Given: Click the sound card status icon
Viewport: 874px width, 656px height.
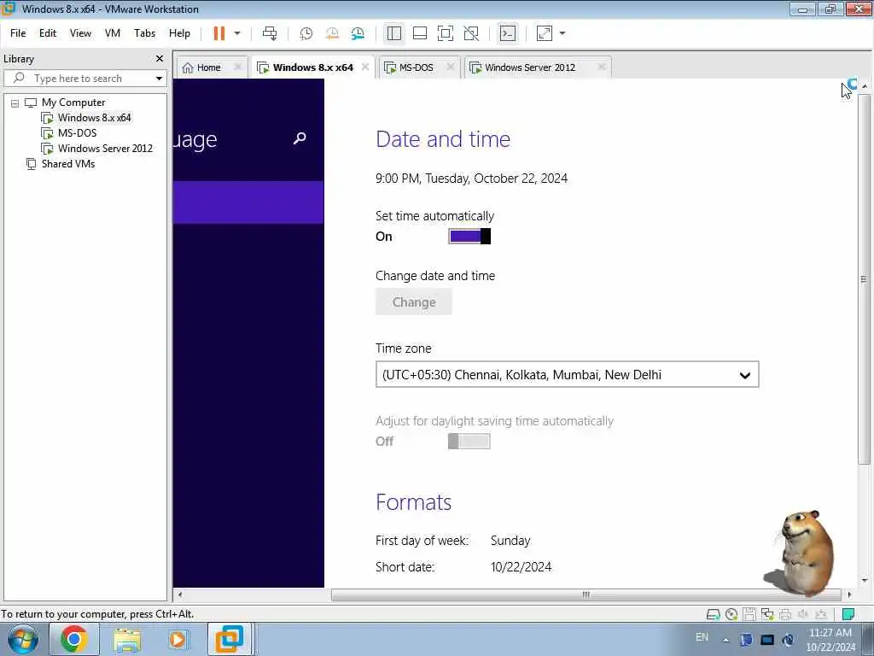Looking at the screenshot, I should 803,615.
